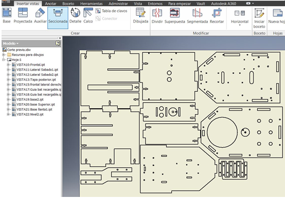This screenshot has height=199, width=285.
Task: Activate the Seccionada view tool
Action: click(x=58, y=18)
